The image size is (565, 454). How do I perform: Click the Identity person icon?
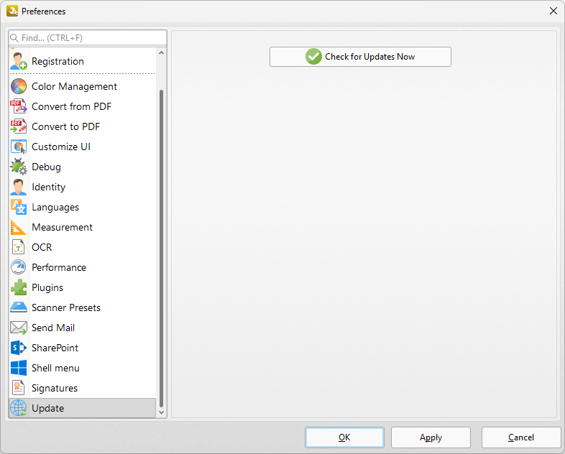(x=19, y=187)
